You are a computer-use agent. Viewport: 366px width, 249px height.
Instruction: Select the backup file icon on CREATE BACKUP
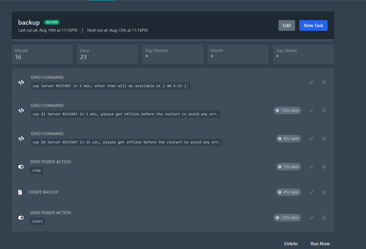click(x=20, y=192)
